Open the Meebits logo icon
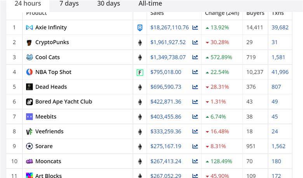The height and width of the screenshot is (178, 303). point(30,117)
